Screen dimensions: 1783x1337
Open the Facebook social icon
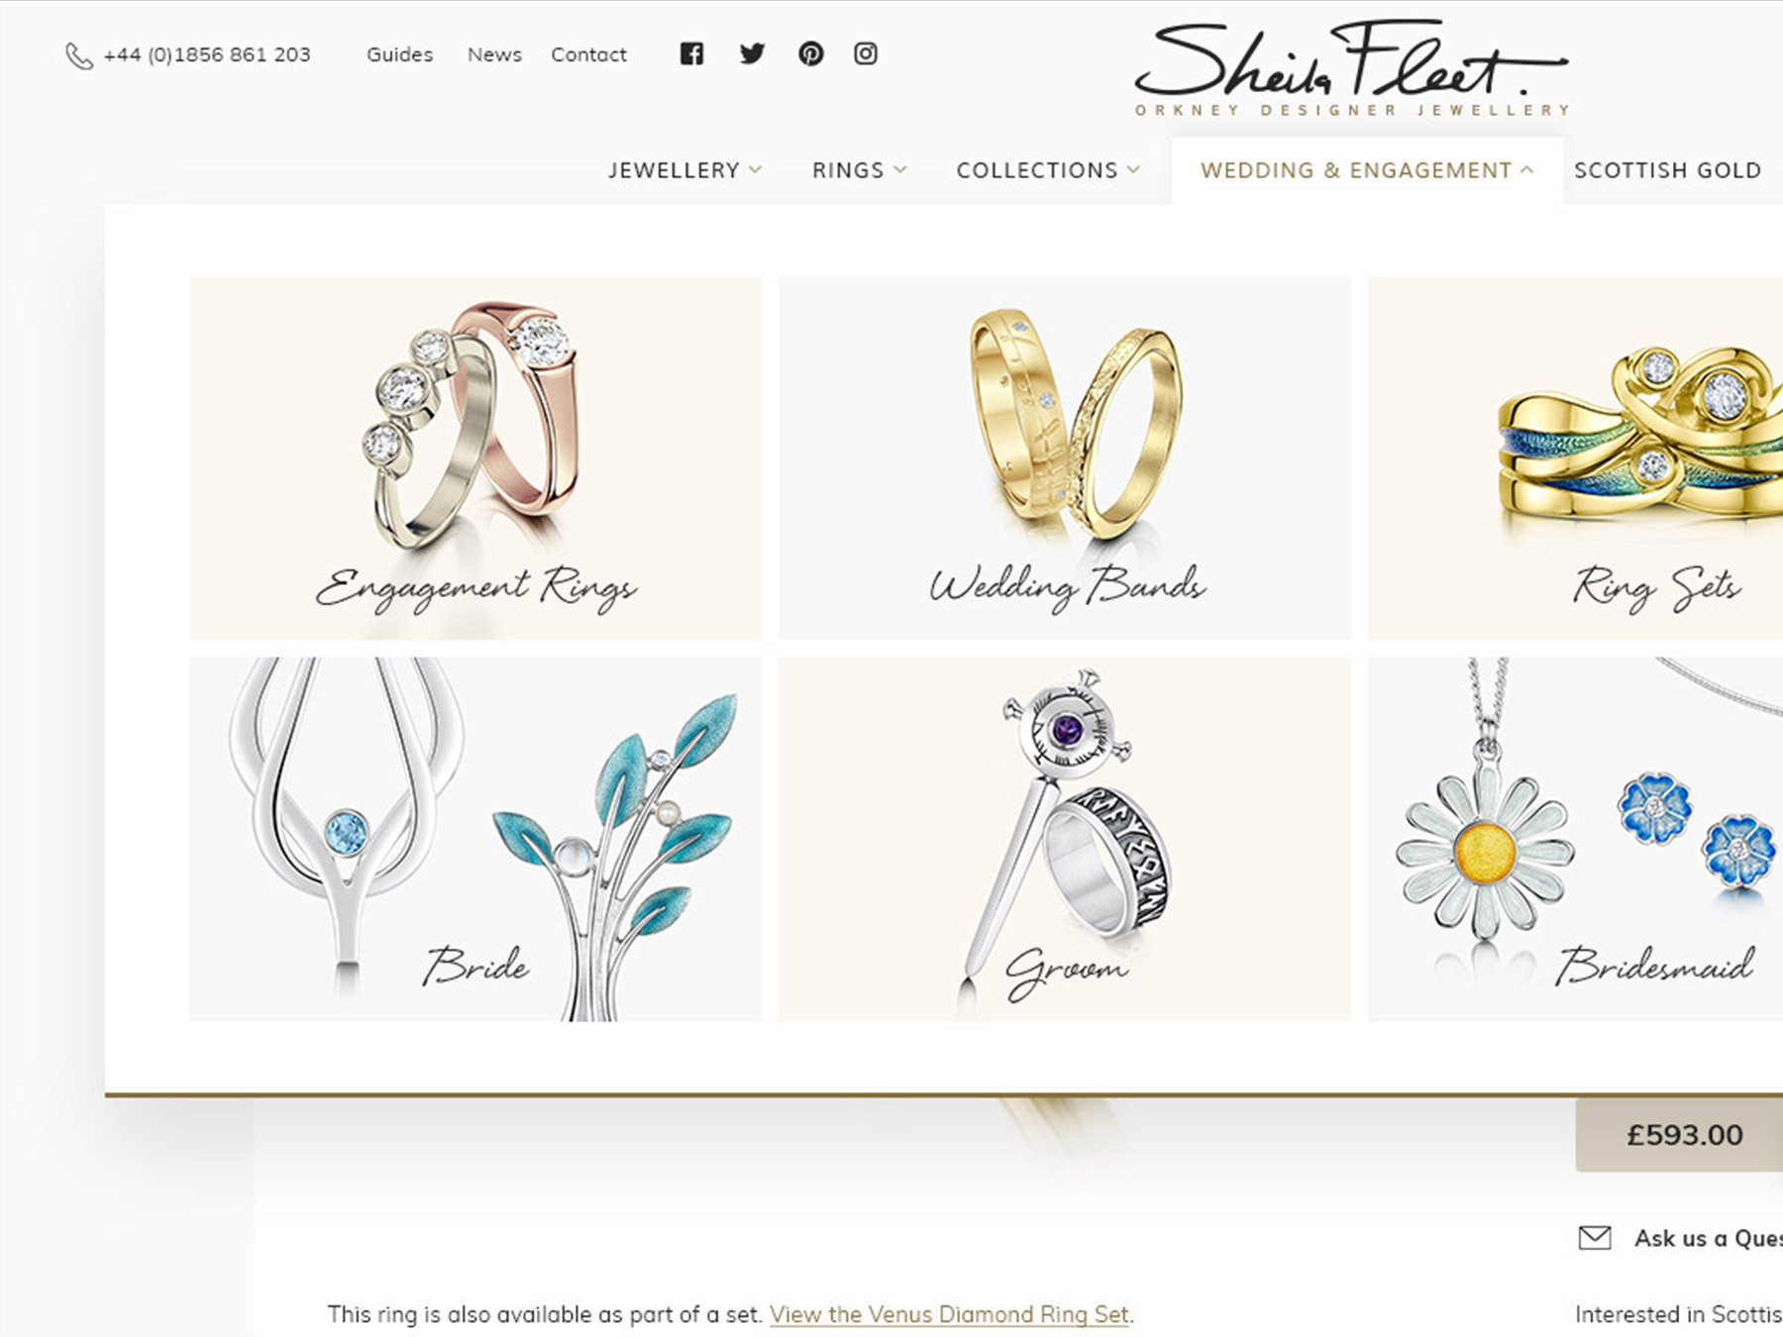(691, 53)
